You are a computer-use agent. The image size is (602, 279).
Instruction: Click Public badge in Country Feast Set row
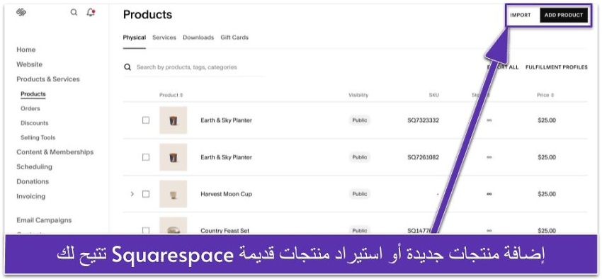point(360,230)
